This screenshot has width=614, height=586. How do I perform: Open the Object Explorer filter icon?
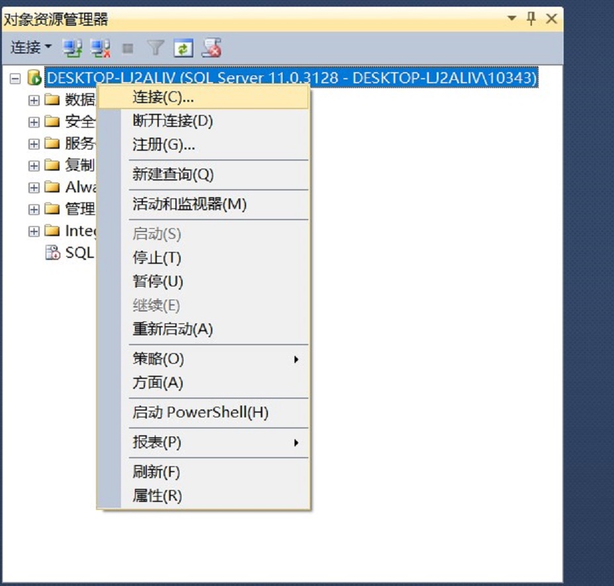coord(155,47)
